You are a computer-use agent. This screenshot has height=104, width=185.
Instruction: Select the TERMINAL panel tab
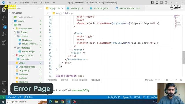(96, 80)
